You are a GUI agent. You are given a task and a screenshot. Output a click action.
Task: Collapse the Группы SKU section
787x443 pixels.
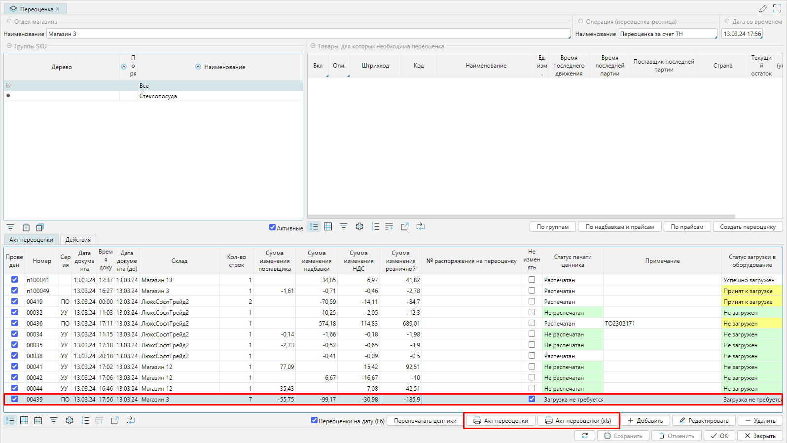coord(9,46)
